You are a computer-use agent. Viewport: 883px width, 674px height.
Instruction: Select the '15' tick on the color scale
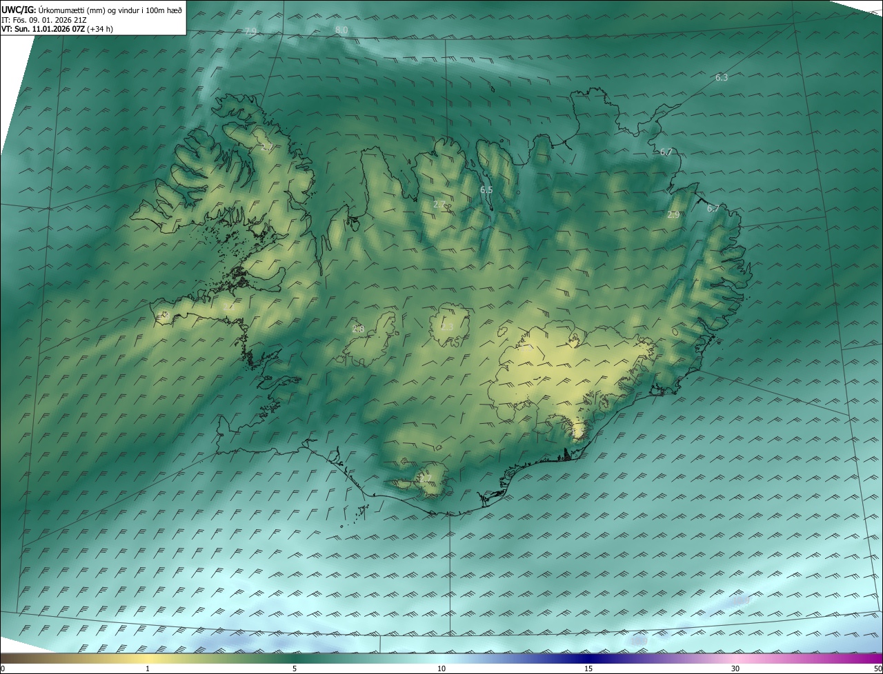(x=588, y=669)
